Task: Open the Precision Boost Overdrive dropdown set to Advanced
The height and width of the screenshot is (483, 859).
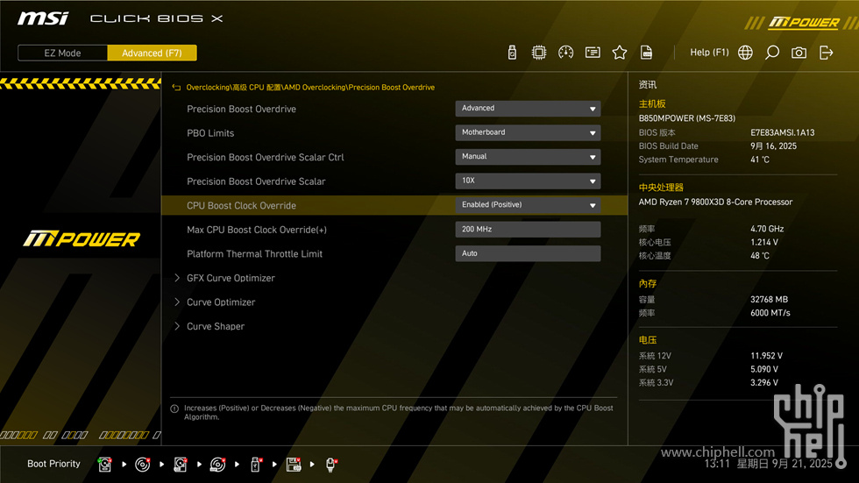Action: (528, 109)
